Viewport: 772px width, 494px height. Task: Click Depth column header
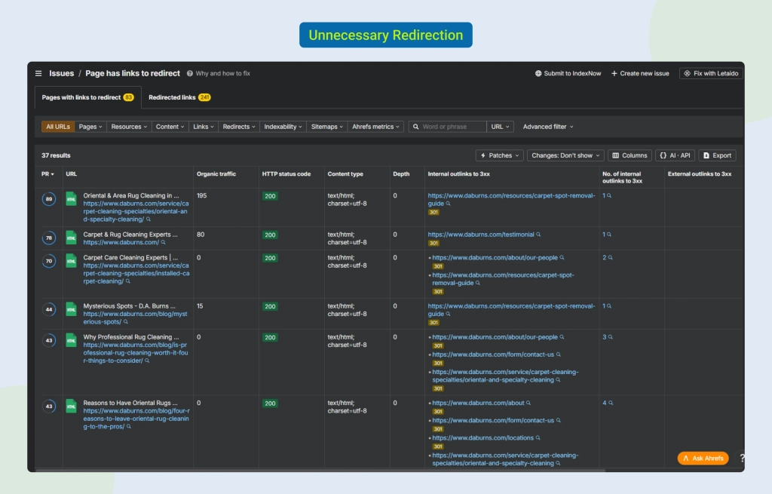click(401, 174)
